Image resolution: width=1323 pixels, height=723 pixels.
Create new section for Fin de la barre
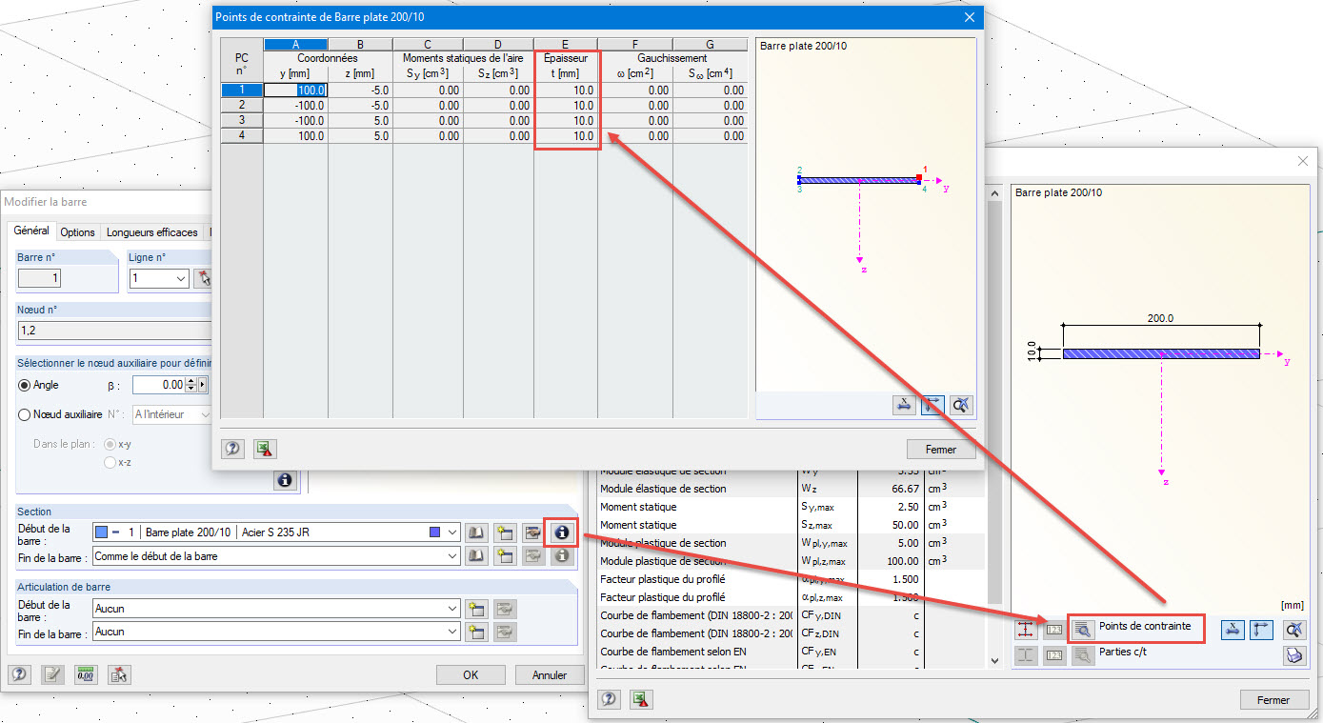coord(505,555)
